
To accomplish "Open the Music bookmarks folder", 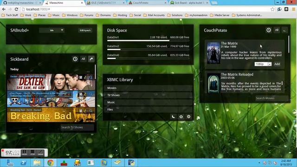I will [54, 15].
